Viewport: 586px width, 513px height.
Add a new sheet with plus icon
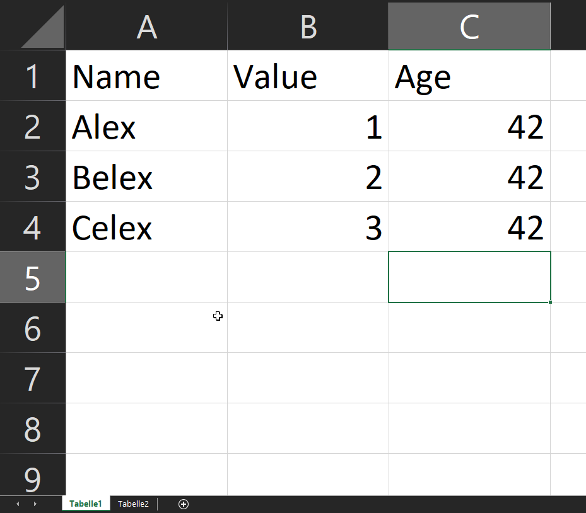tap(184, 504)
